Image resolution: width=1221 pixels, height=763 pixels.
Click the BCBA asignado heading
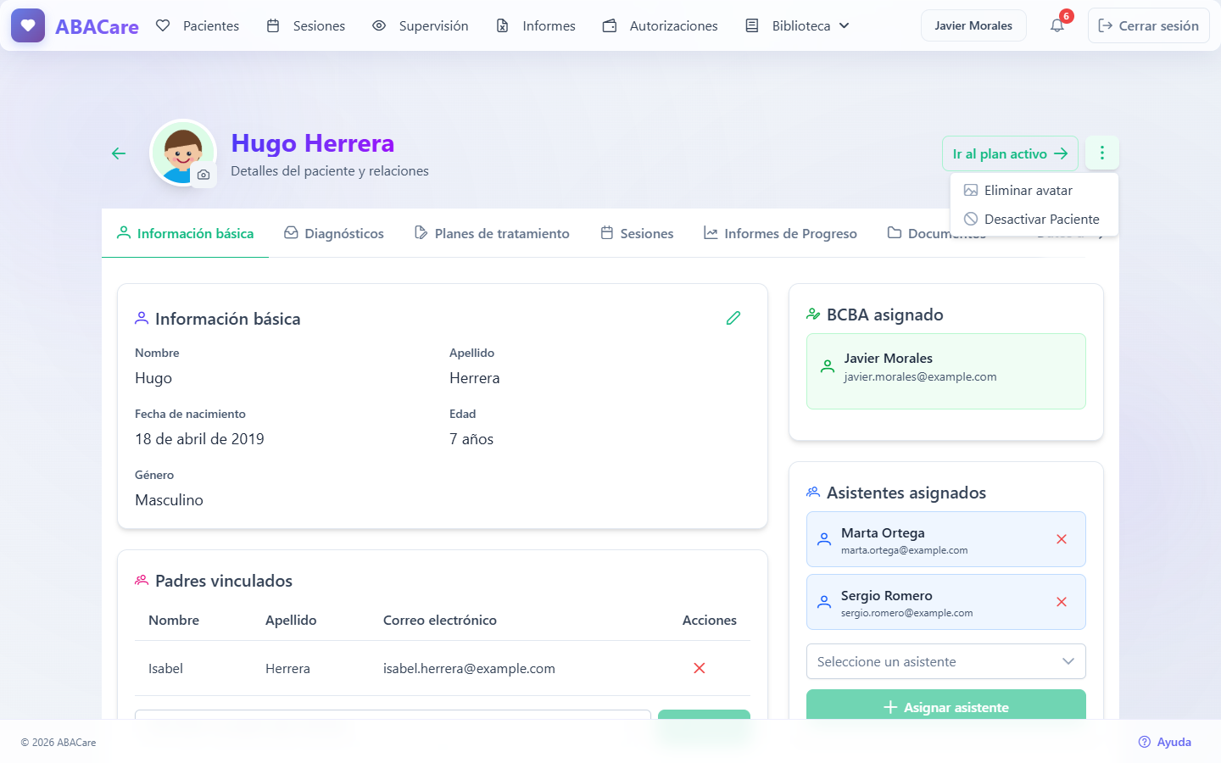click(x=885, y=315)
